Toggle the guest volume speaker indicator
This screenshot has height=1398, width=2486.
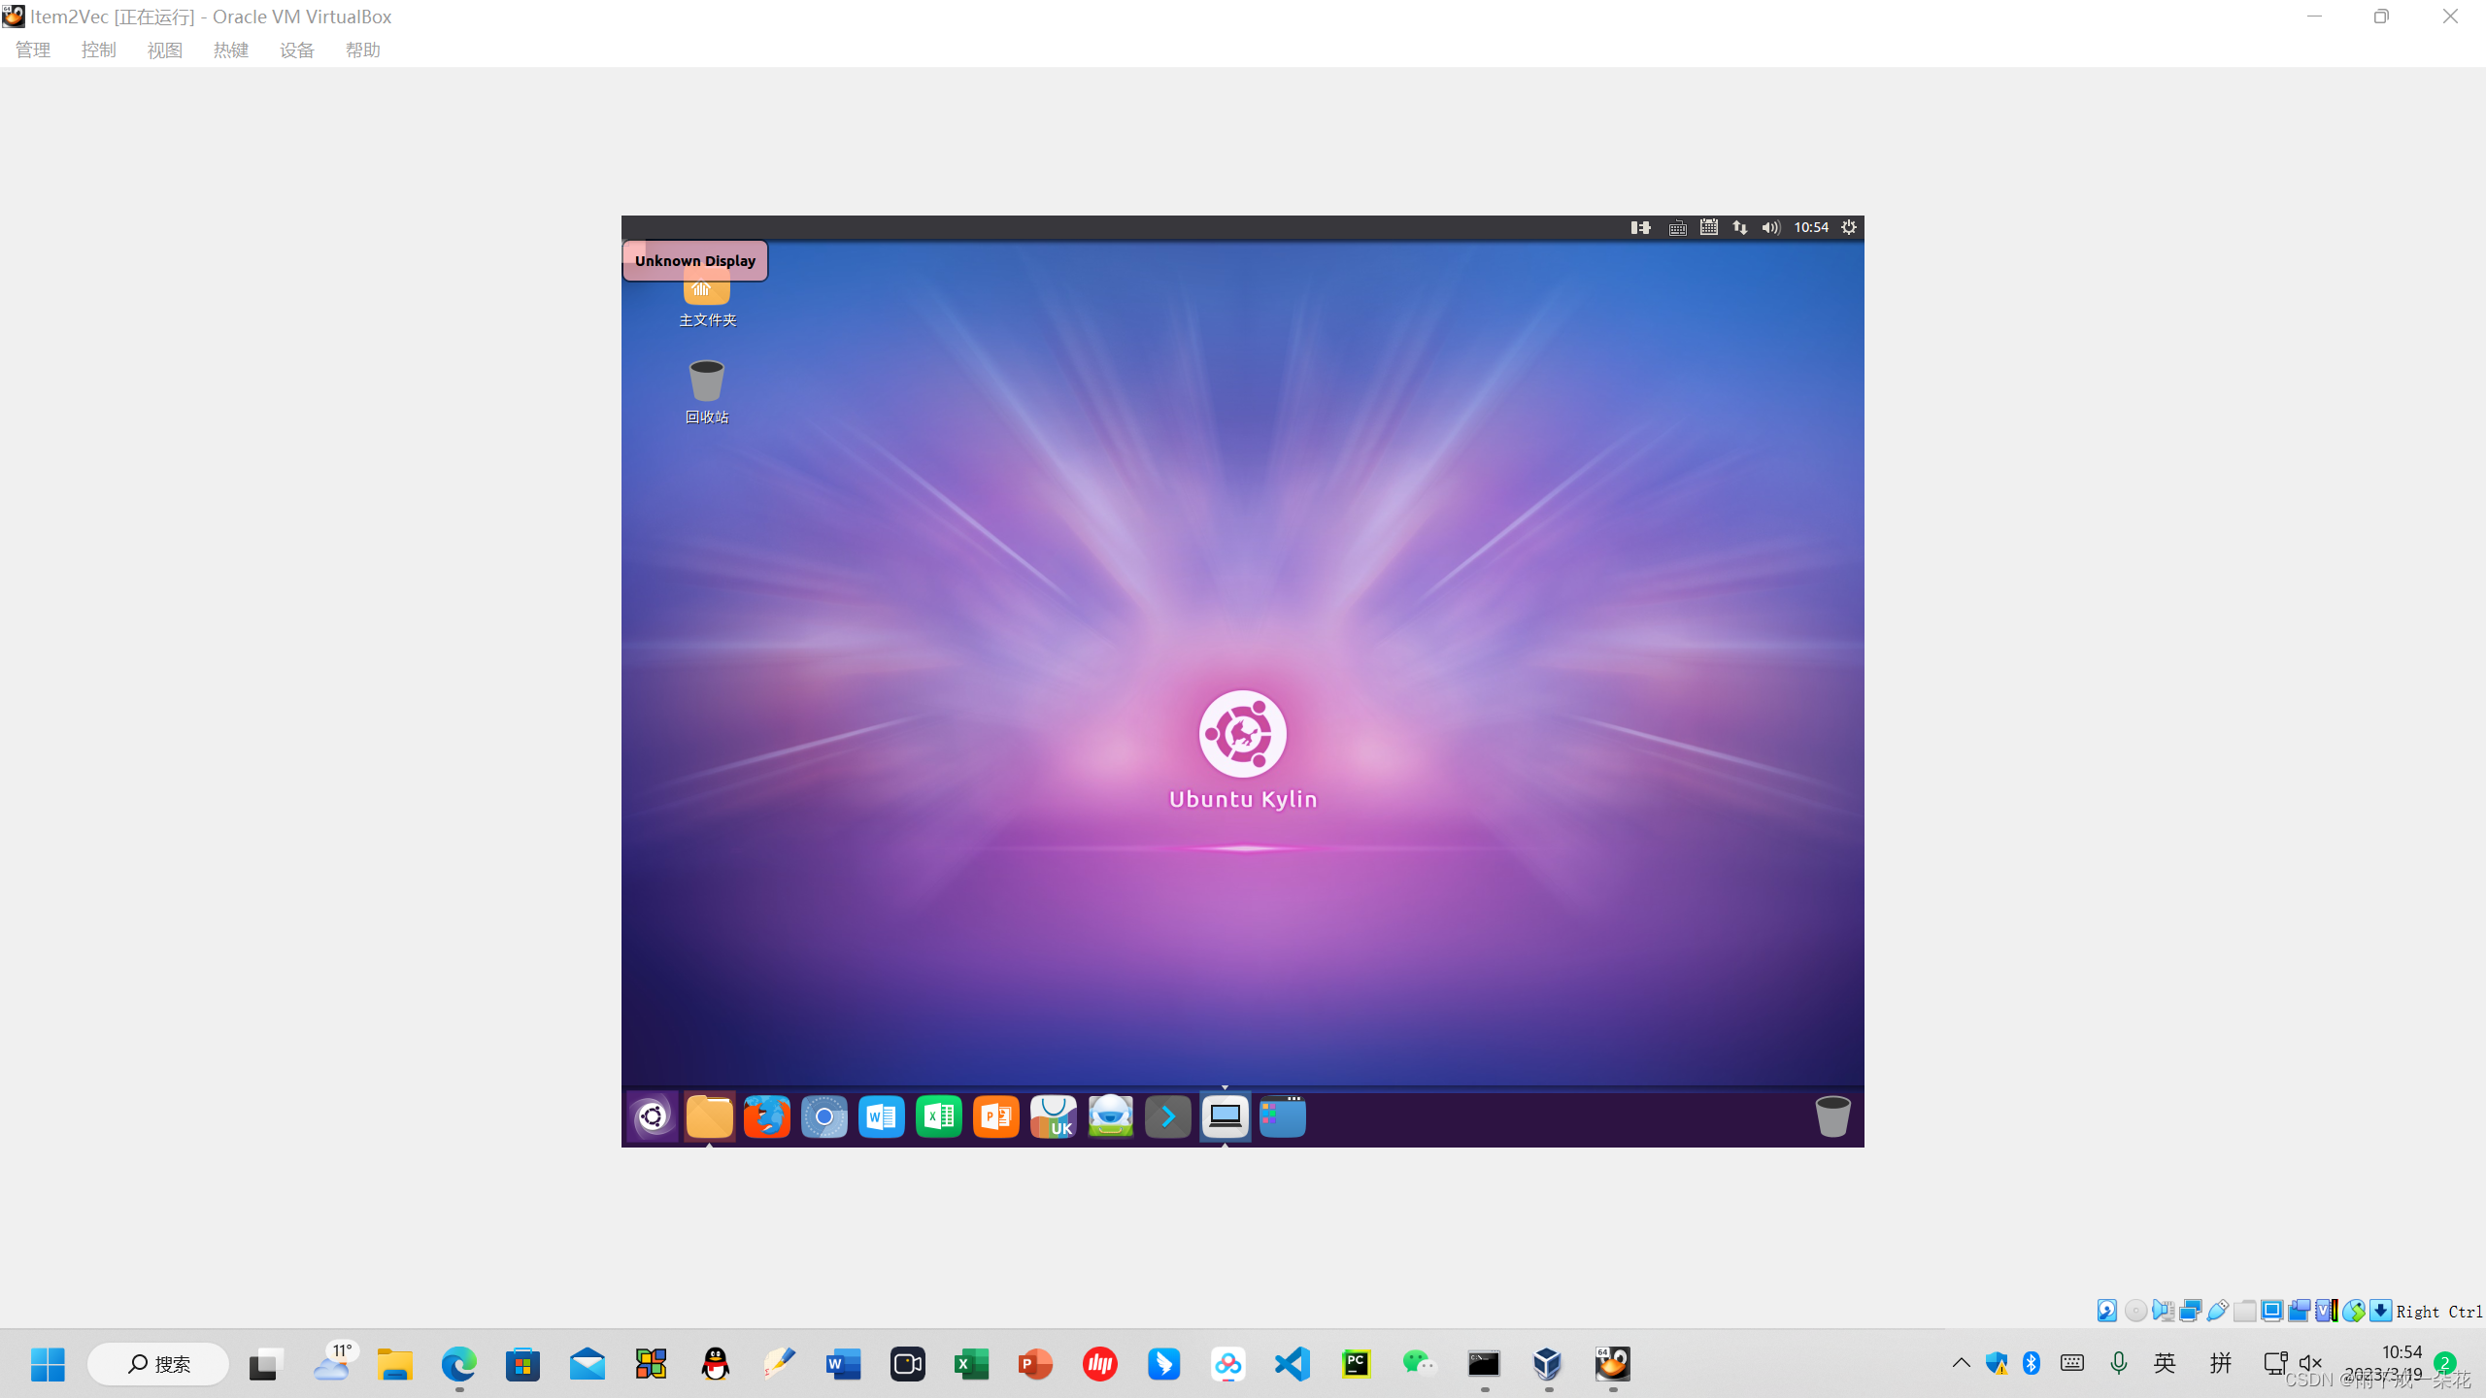pyautogui.click(x=1770, y=227)
